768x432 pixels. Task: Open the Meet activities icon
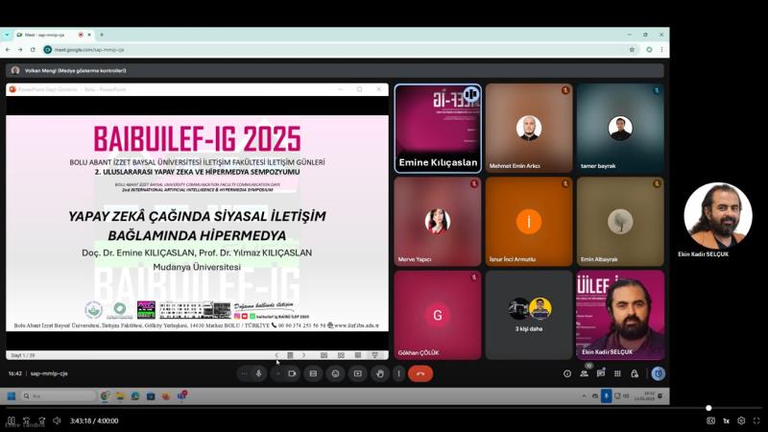click(617, 373)
